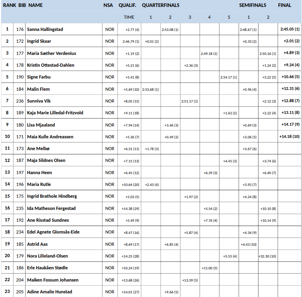Click the final time 2:45.05 (1)
Screen dimensions: 302x297
[x=289, y=29]
